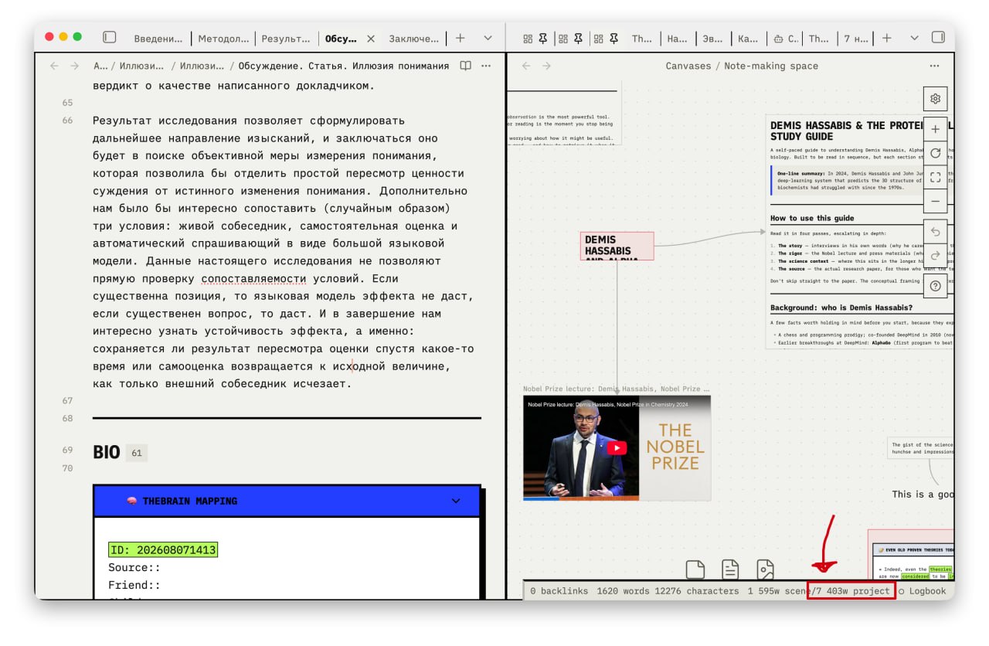Add a new tab in the left pane
The width and height of the screenshot is (989, 646).
click(x=461, y=38)
